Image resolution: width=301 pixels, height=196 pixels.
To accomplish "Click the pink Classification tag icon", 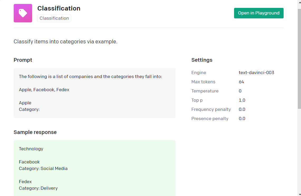I will point(23,13).
